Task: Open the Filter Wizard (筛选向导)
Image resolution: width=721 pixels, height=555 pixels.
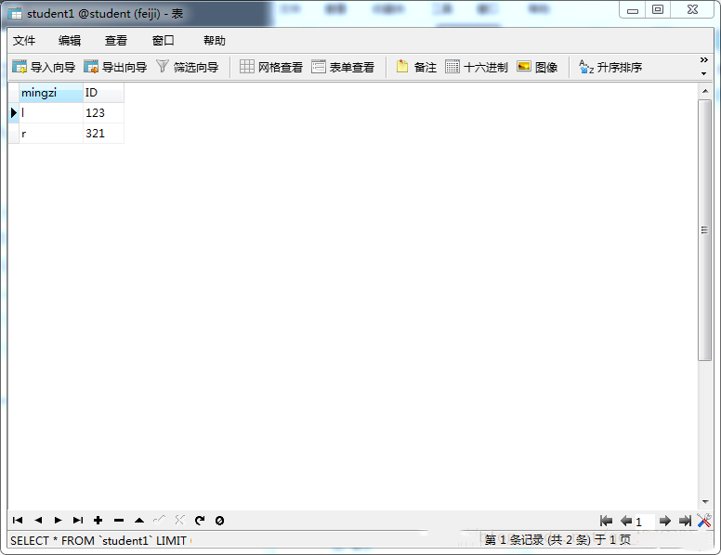Action: pos(187,67)
